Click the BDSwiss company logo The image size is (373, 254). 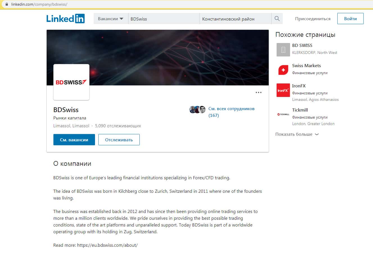(71, 82)
